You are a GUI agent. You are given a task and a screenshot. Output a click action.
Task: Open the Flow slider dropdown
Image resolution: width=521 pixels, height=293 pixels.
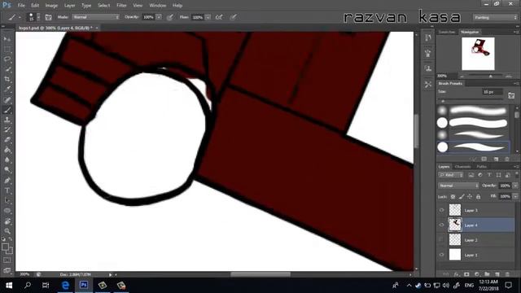(x=208, y=17)
